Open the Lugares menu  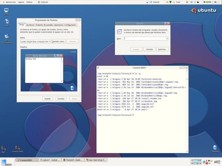(x=21, y=2)
